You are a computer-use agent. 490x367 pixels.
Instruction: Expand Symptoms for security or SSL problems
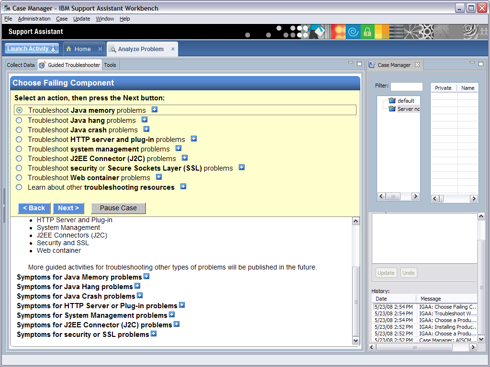[154, 334]
